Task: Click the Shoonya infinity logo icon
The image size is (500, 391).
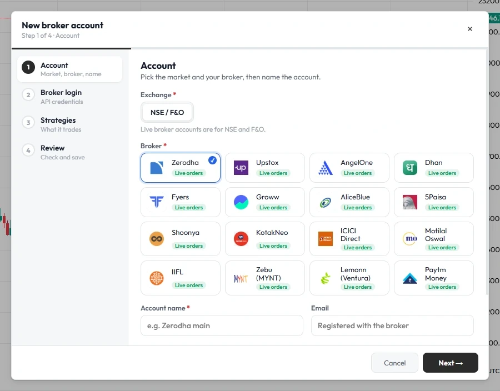Action: click(157, 239)
